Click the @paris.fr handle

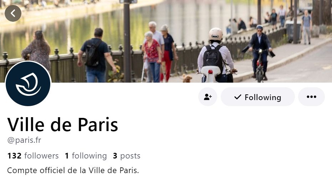point(24,140)
